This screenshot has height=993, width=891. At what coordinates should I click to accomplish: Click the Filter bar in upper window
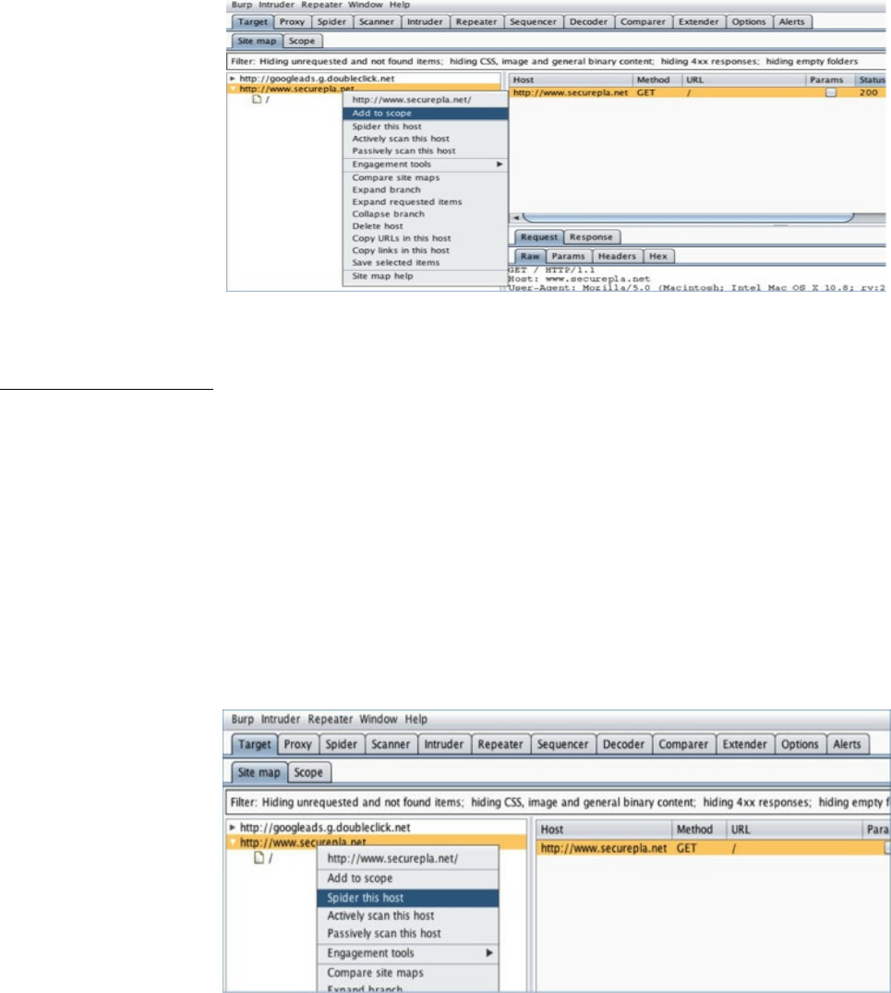click(556, 62)
